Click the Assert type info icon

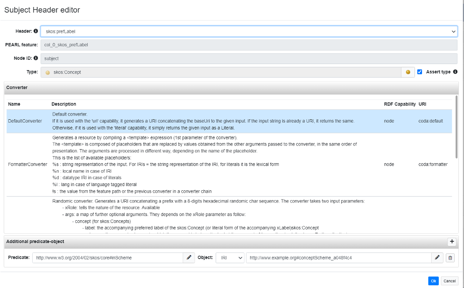click(456, 72)
